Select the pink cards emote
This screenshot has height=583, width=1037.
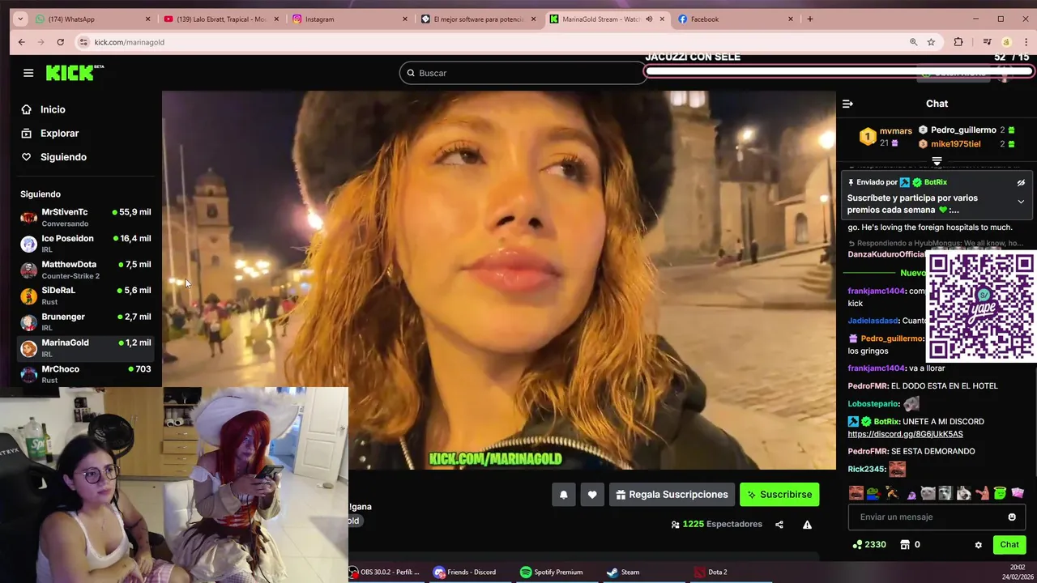[1018, 493]
